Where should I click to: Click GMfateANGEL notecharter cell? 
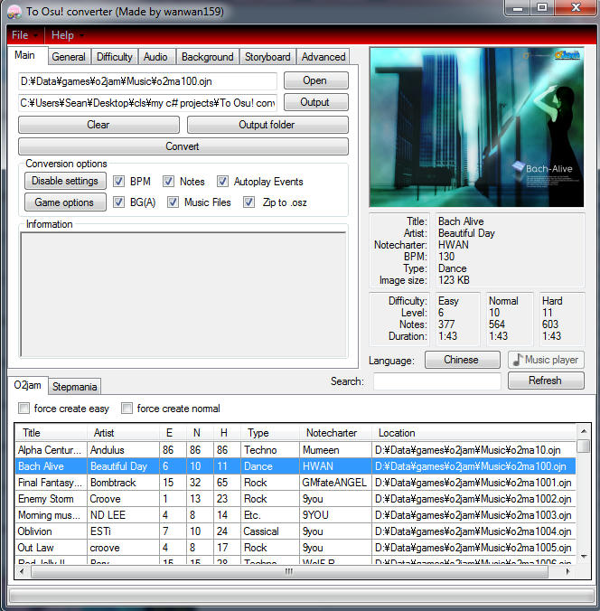(335, 483)
